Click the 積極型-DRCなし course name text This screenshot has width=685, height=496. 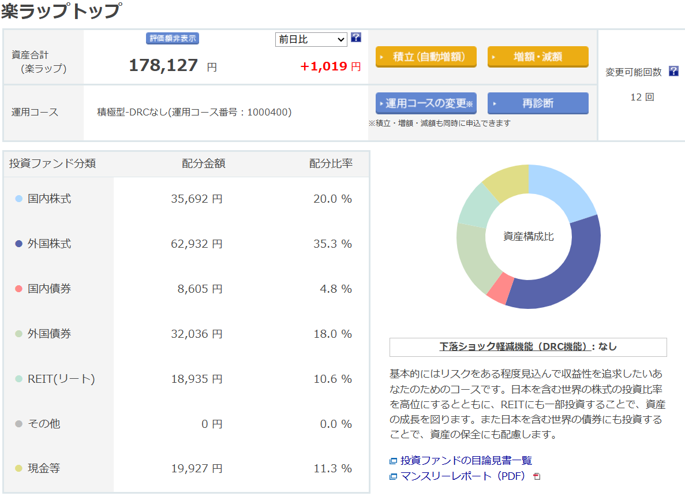tap(194, 113)
